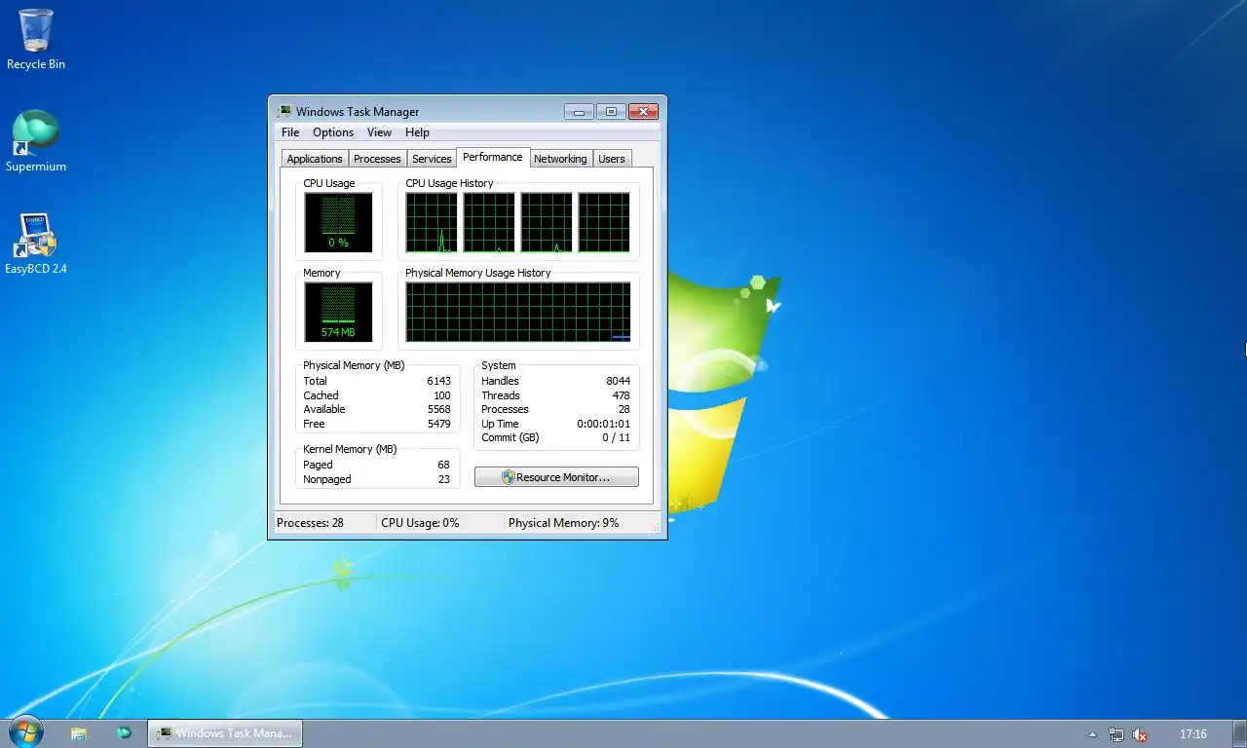The image size is (1247, 748).
Task: Click the Commit (GB) value 0 / 11
Action: click(x=616, y=437)
